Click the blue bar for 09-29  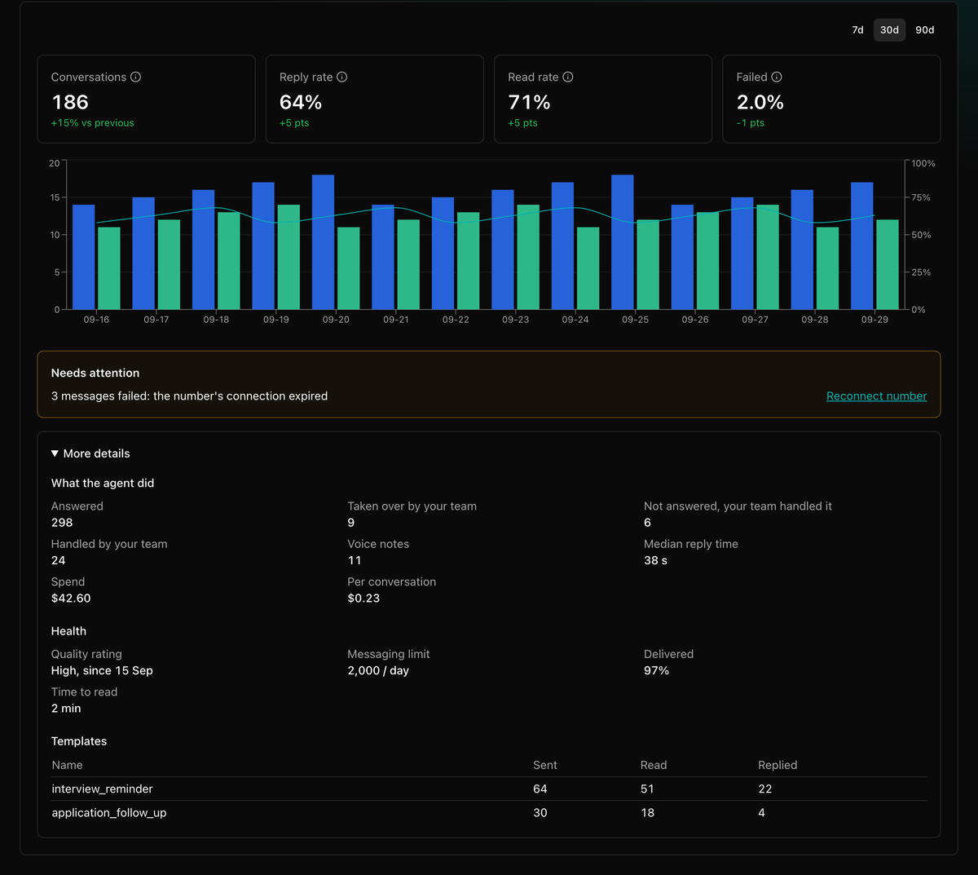862,245
